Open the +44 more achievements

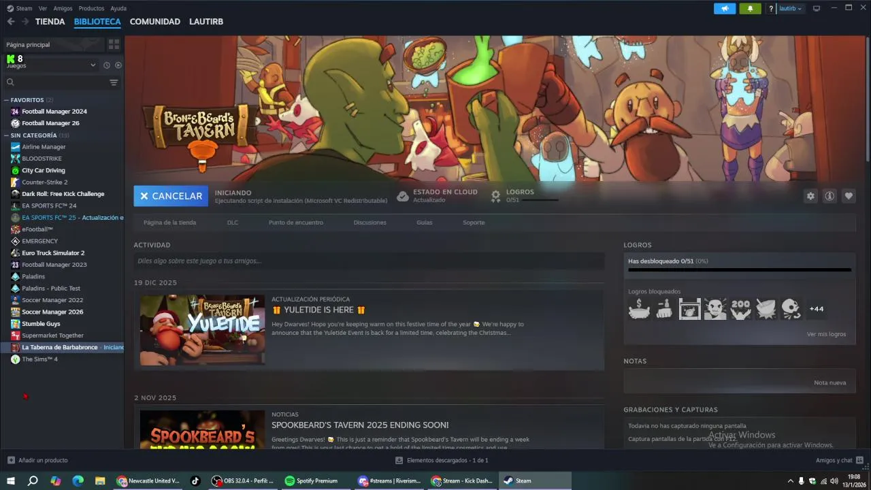(817, 309)
